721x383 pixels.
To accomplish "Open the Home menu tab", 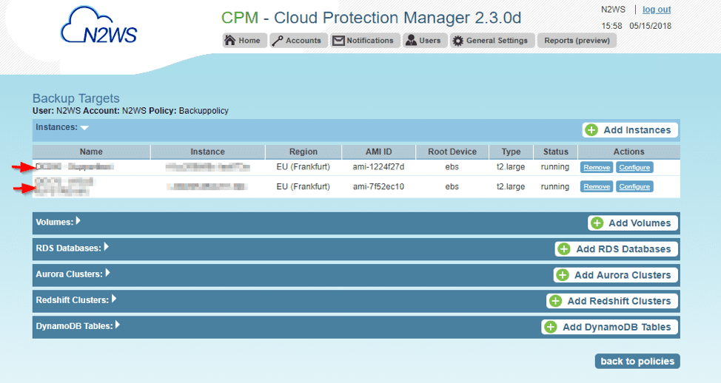I will click(244, 41).
